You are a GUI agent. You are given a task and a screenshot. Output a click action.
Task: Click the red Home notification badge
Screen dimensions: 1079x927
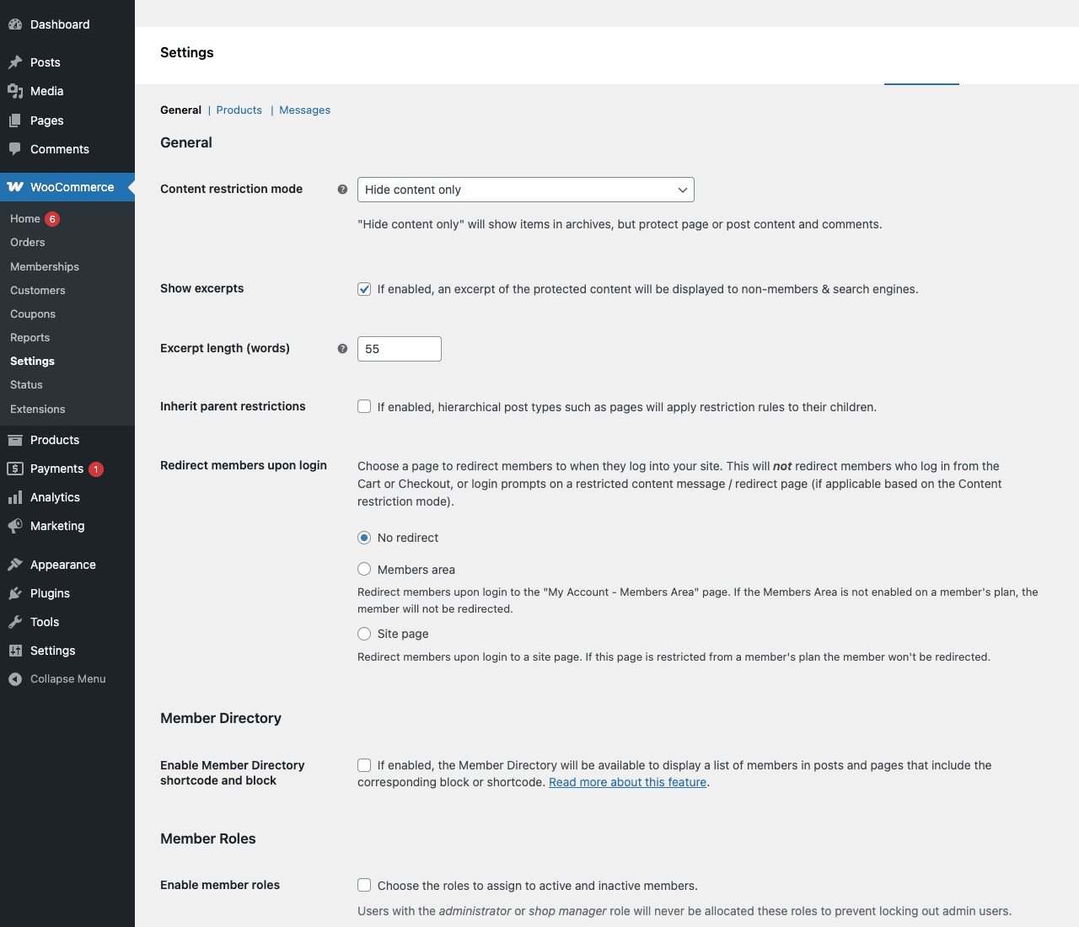tap(52, 219)
